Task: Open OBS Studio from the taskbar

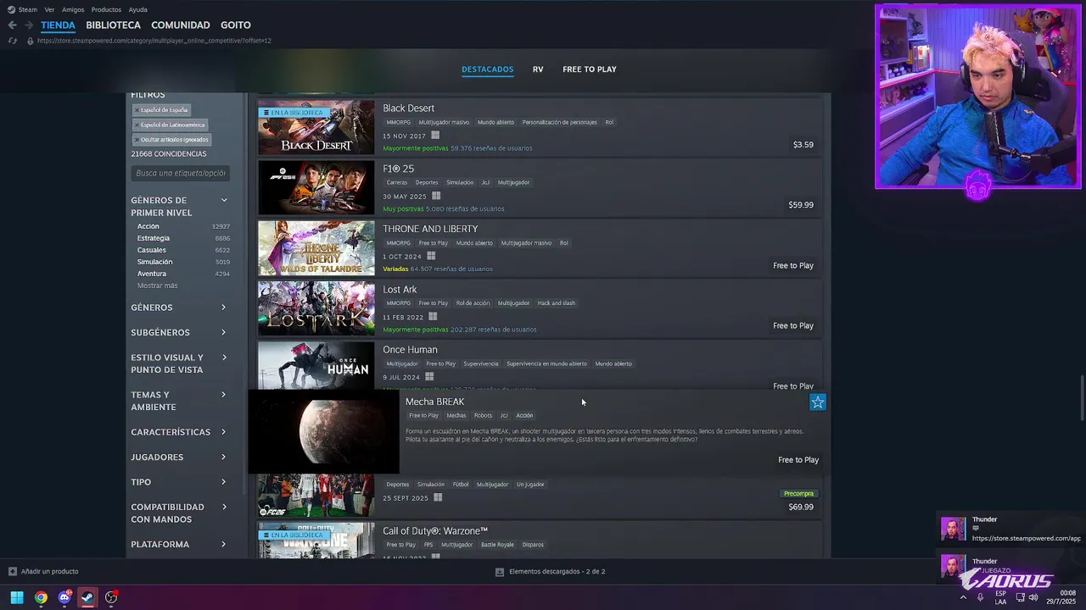Action: (x=111, y=597)
